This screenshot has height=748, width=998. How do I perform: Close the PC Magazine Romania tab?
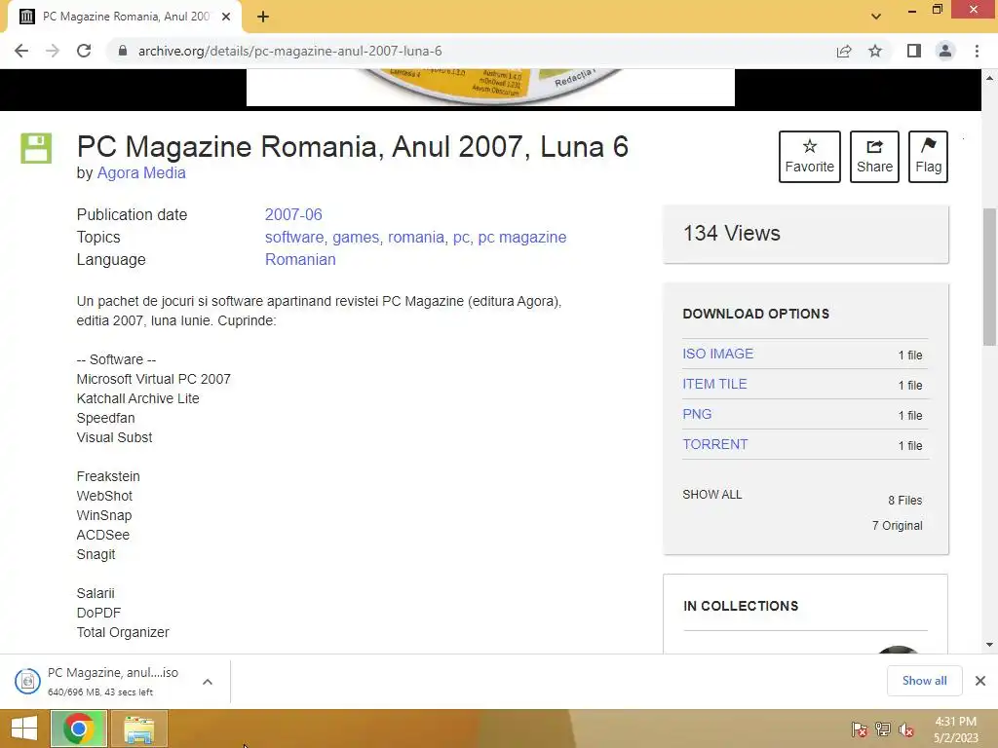226,17
